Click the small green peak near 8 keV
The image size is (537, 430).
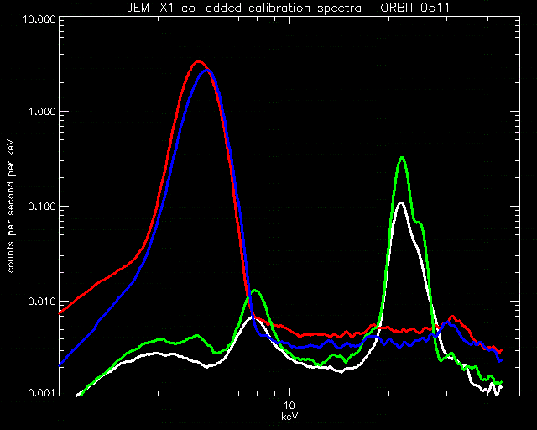pyautogui.click(x=255, y=291)
